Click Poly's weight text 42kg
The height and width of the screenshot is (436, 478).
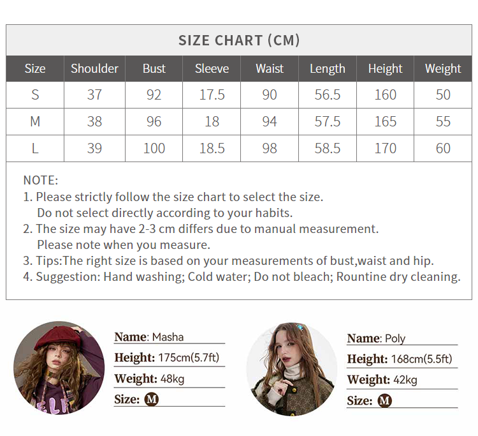click(x=405, y=380)
